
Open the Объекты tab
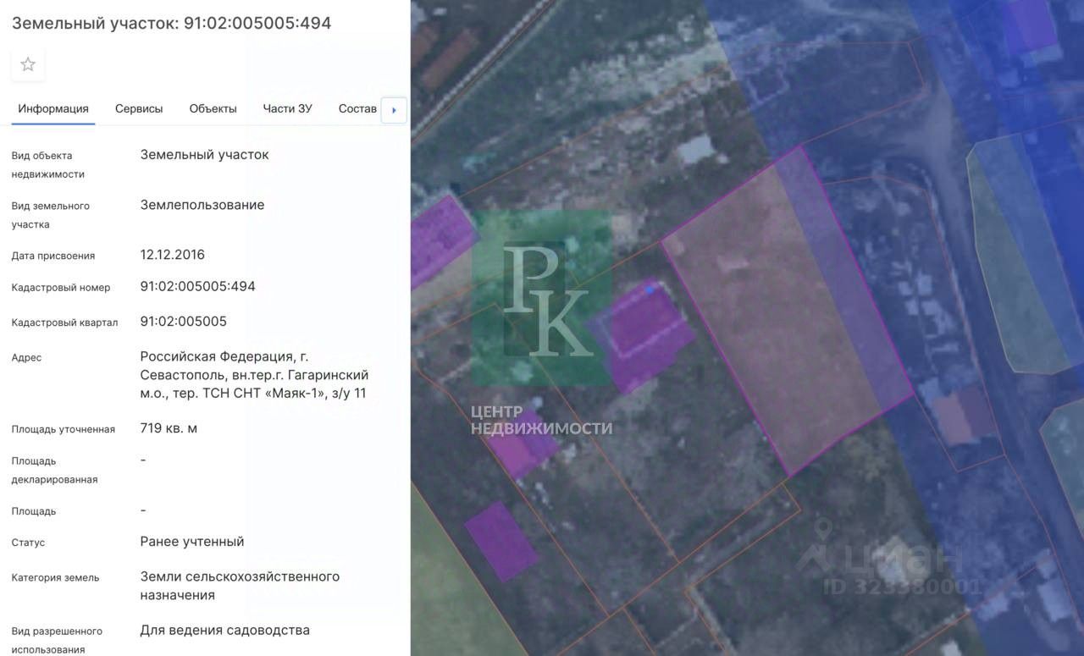coord(213,109)
